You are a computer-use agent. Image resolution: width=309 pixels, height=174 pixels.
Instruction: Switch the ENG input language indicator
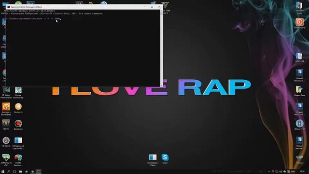[x=293, y=172]
